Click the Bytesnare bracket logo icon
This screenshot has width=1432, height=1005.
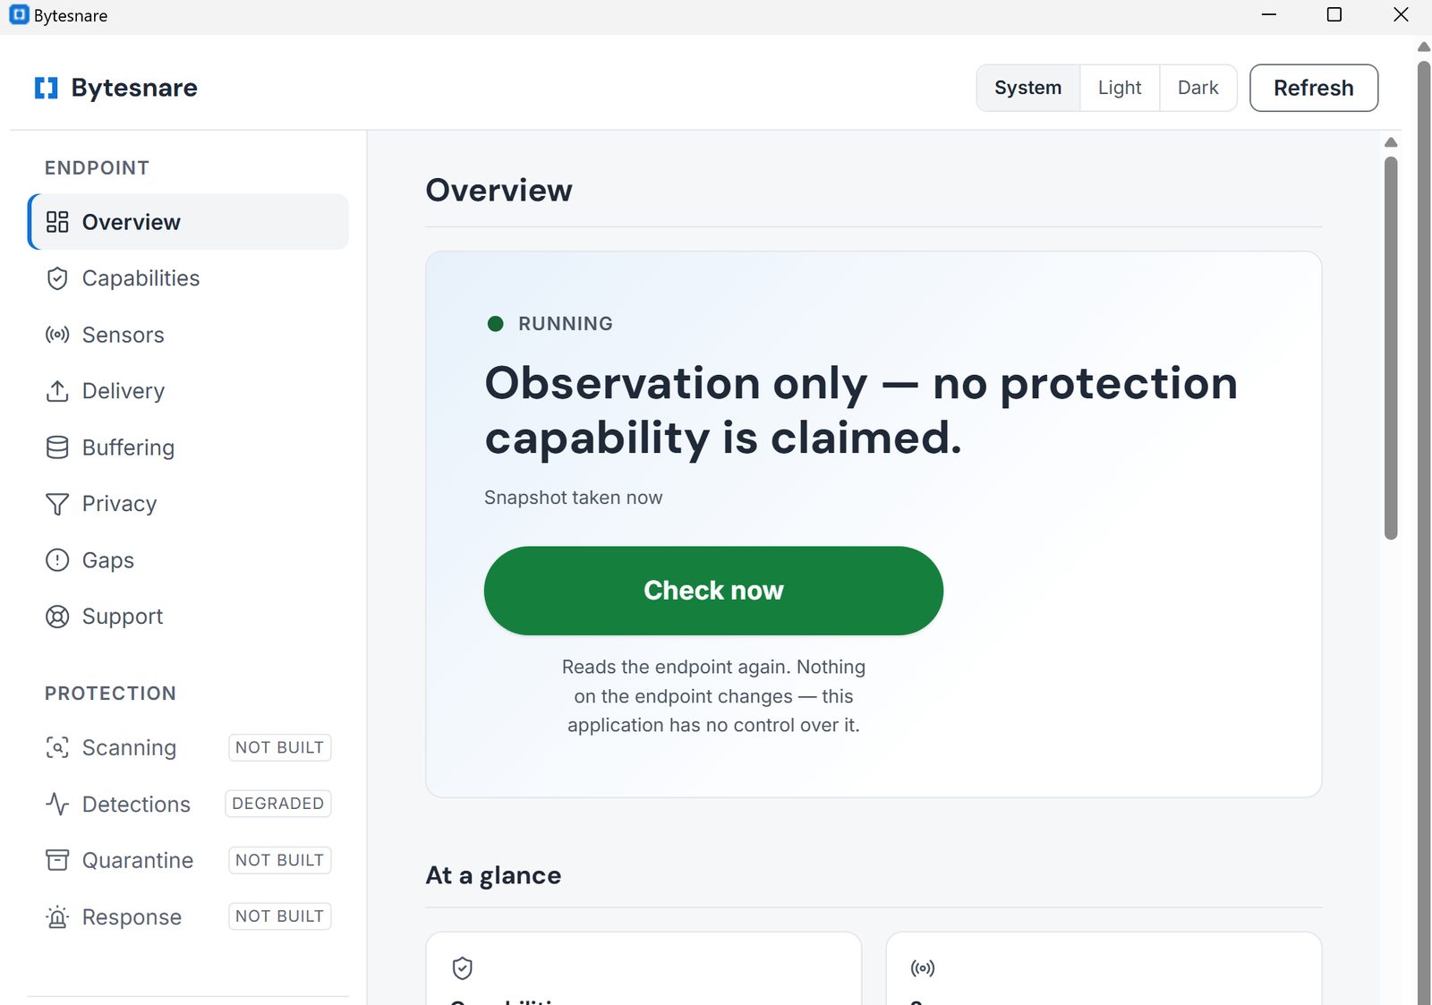tap(47, 88)
